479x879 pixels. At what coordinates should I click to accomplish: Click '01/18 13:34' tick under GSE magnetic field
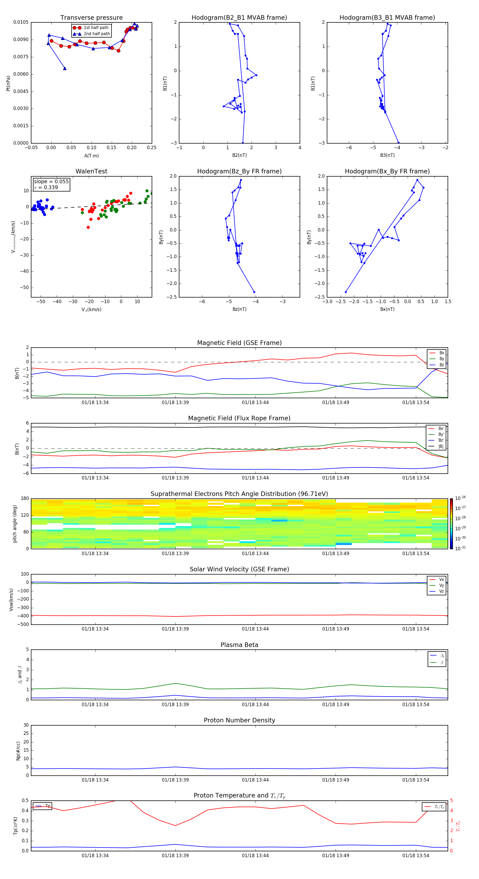(x=95, y=403)
